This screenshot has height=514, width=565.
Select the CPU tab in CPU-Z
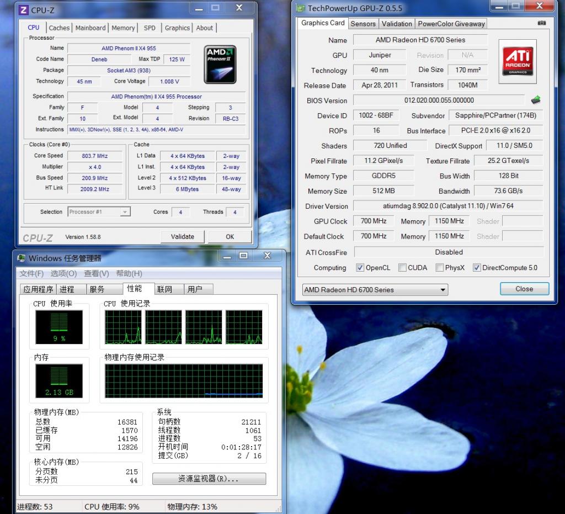[34, 28]
